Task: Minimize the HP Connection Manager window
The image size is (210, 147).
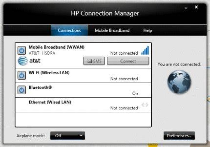Action: tap(186, 8)
